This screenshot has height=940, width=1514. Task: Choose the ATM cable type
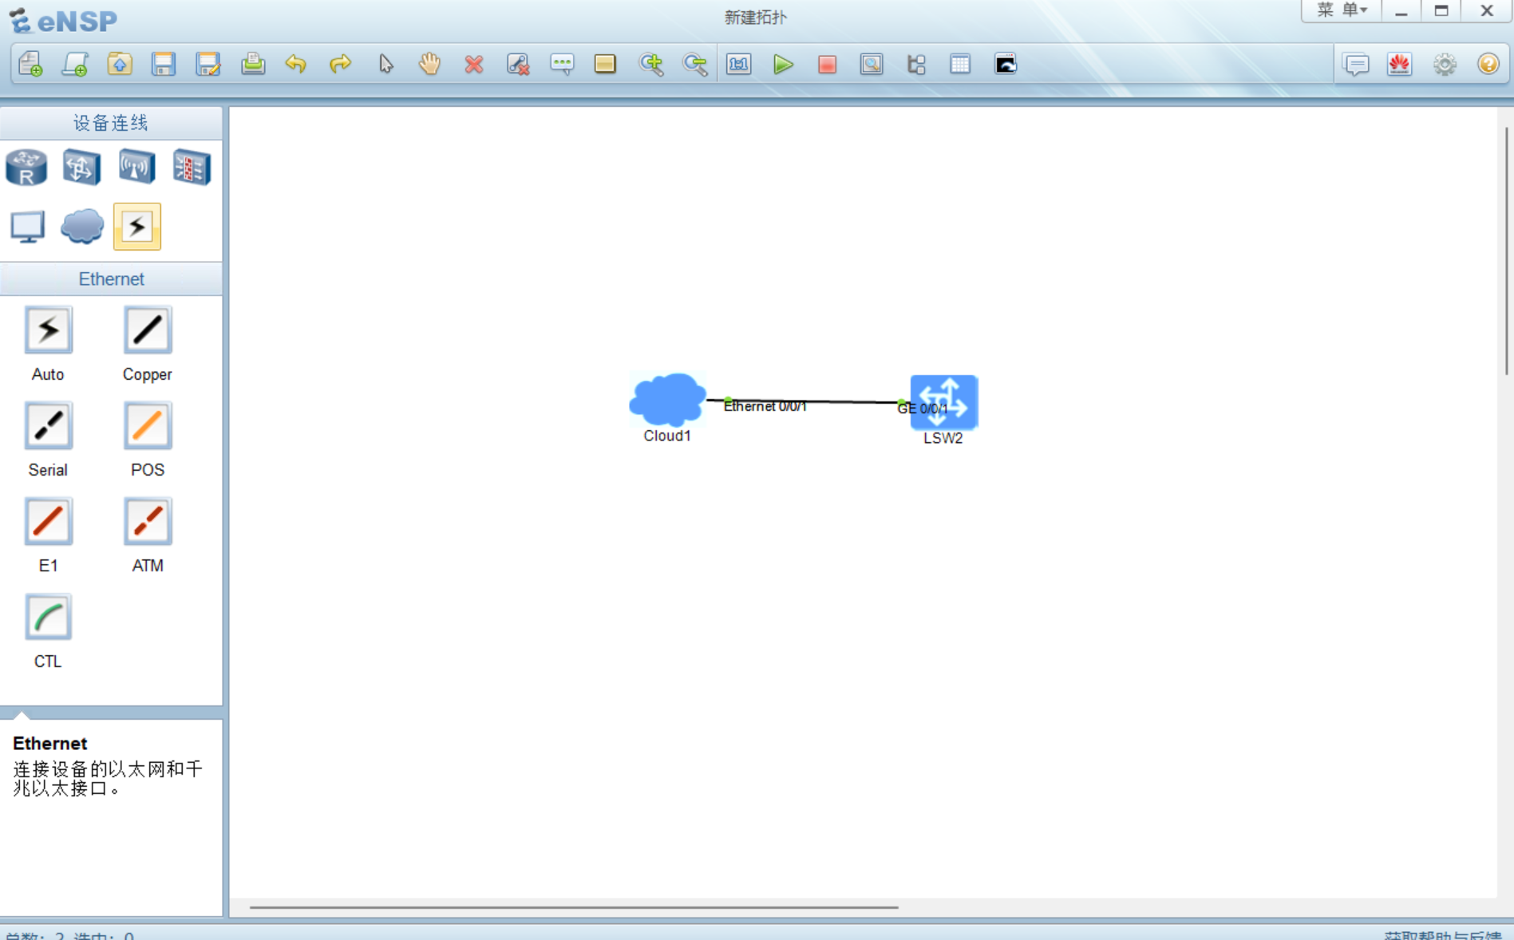[148, 521]
